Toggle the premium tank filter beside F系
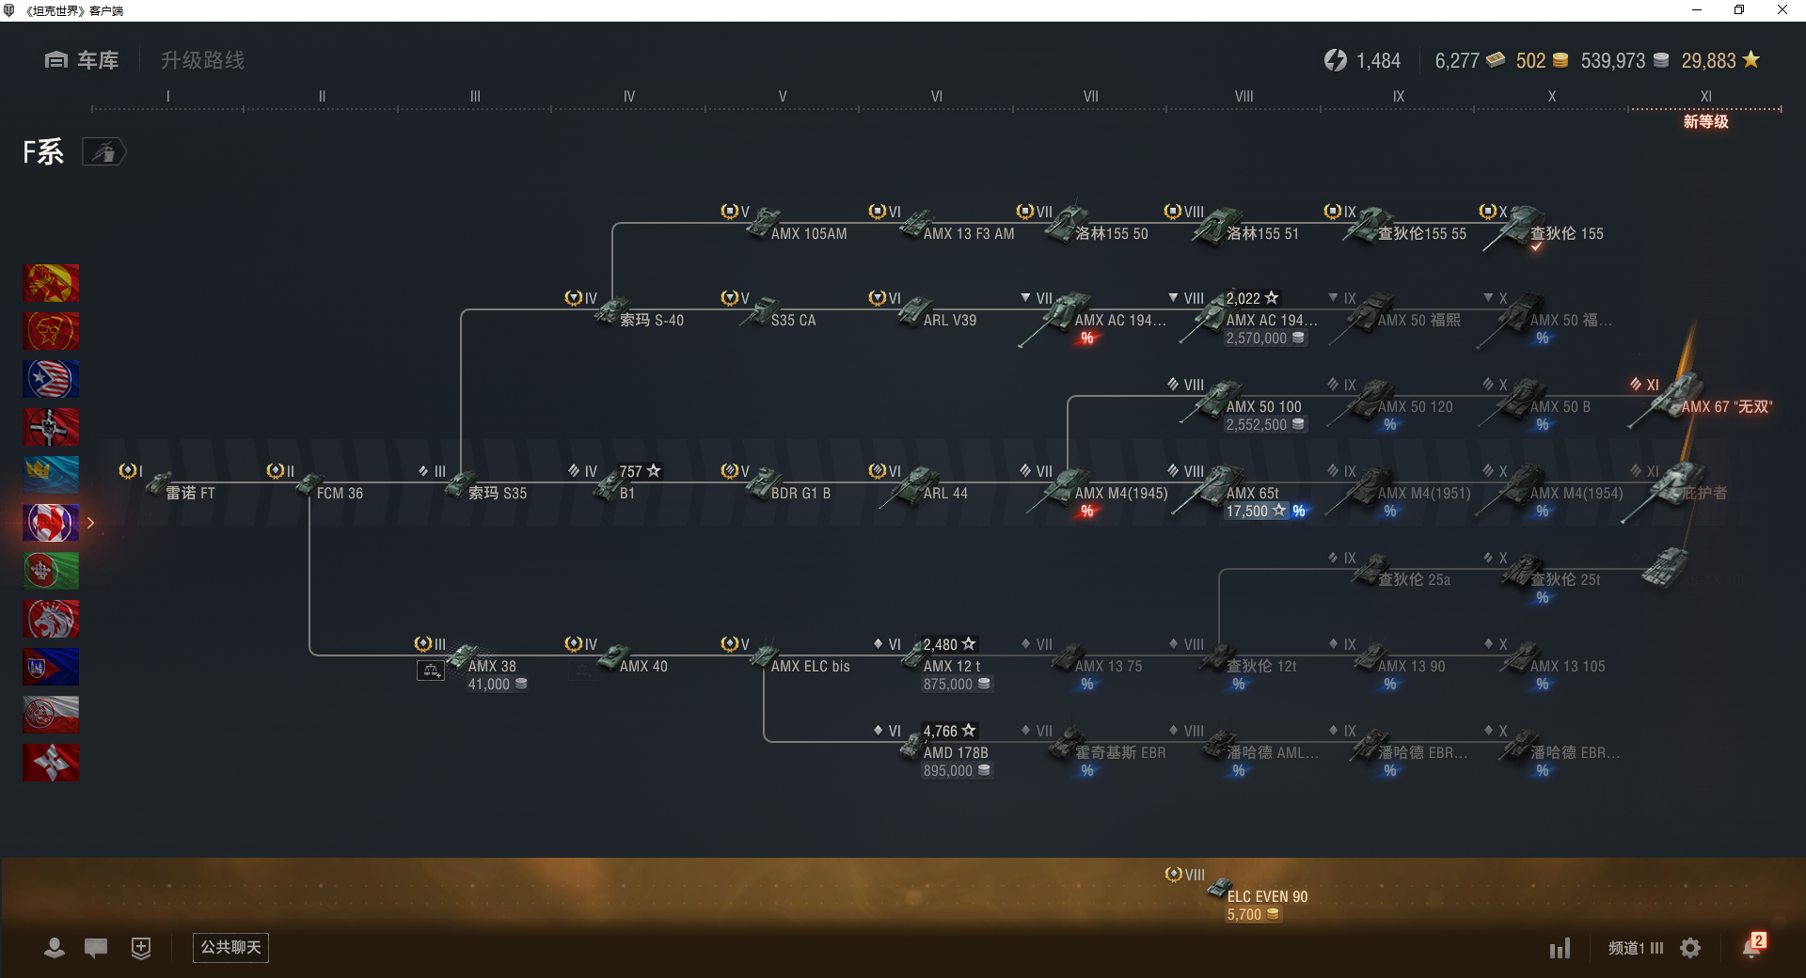This screenshot has width=1806, height=978. coord(104,151)
